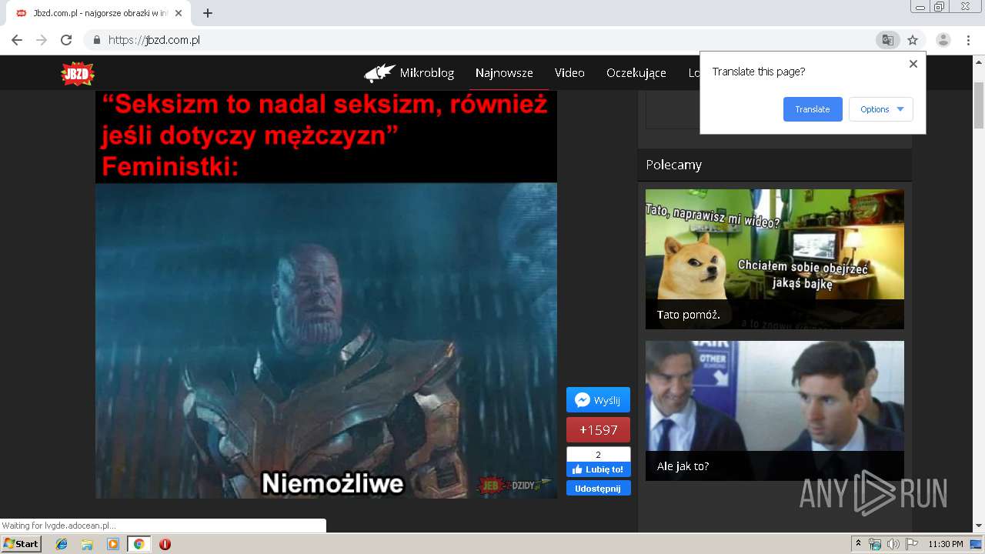The height and width of the screenshot is (554, 985).
Task: Open the 'Tato pomóż.' recommended post
Action: [775, 259]
